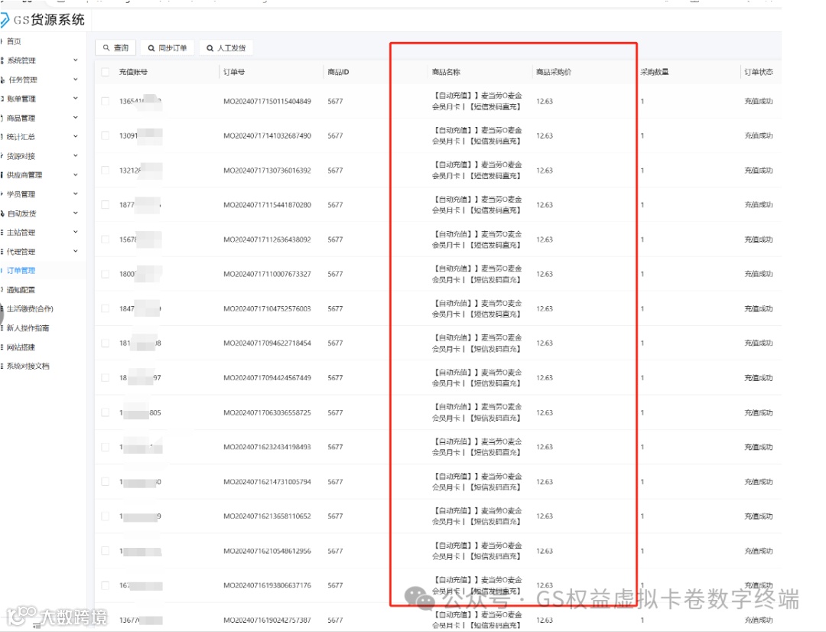Click price 12.63 for order MO20240717130736016392
Viewport: 826px width, 632px height.
545,171
